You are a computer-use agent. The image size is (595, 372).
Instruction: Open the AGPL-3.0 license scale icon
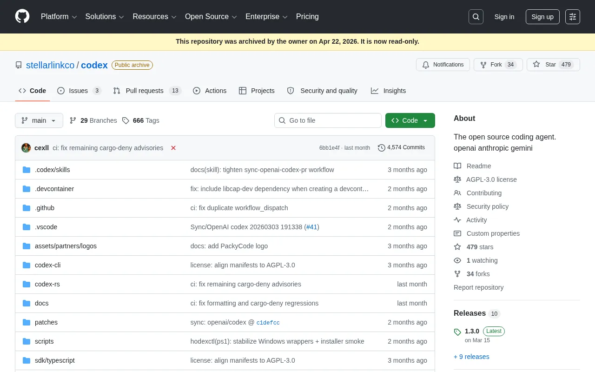457,179
